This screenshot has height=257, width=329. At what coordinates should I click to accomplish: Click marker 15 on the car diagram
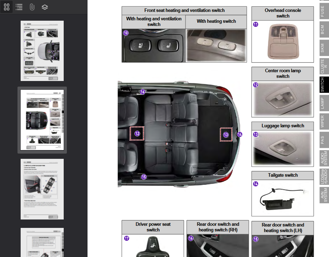(144, 177)
